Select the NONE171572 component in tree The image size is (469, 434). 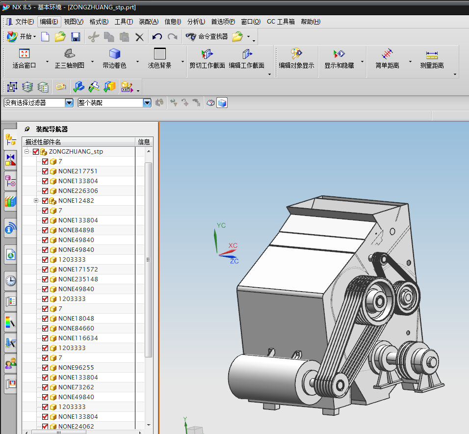point(78,270)
